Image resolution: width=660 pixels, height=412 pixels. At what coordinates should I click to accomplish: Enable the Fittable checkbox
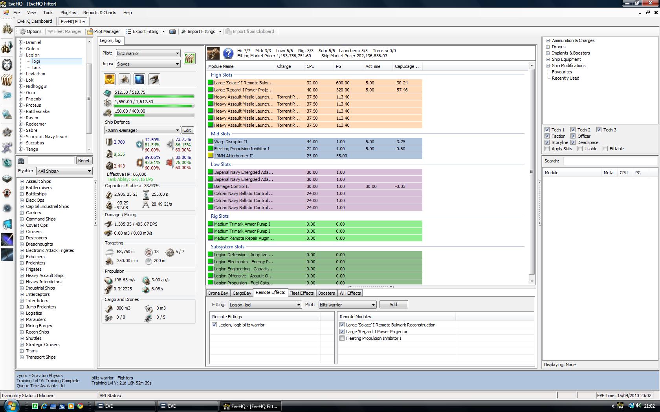[605, 149]
